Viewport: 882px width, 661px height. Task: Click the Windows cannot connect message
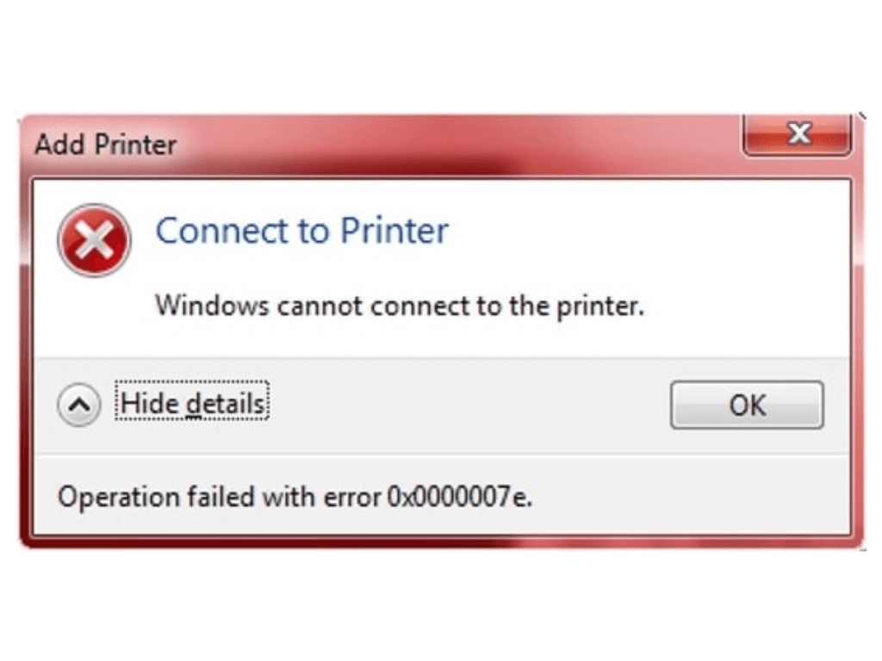(x=399, y=305)
